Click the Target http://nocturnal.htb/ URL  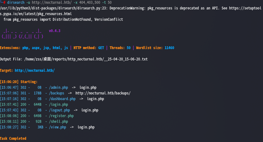click(35, 71)
